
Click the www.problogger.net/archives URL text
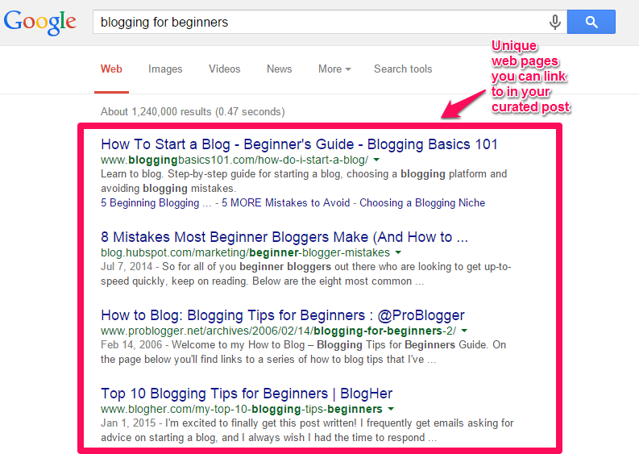(278, 331)
